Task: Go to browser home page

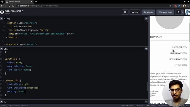Action: pos(13,6)
